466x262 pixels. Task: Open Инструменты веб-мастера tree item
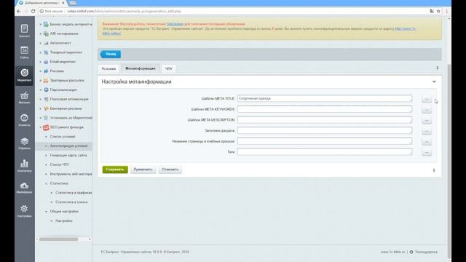click(x=71, y=174)
